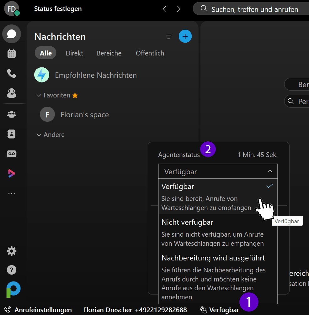This screenshot has height=315, width=309.
Task: Select the Alle tab
Action: tap(45, 53)
